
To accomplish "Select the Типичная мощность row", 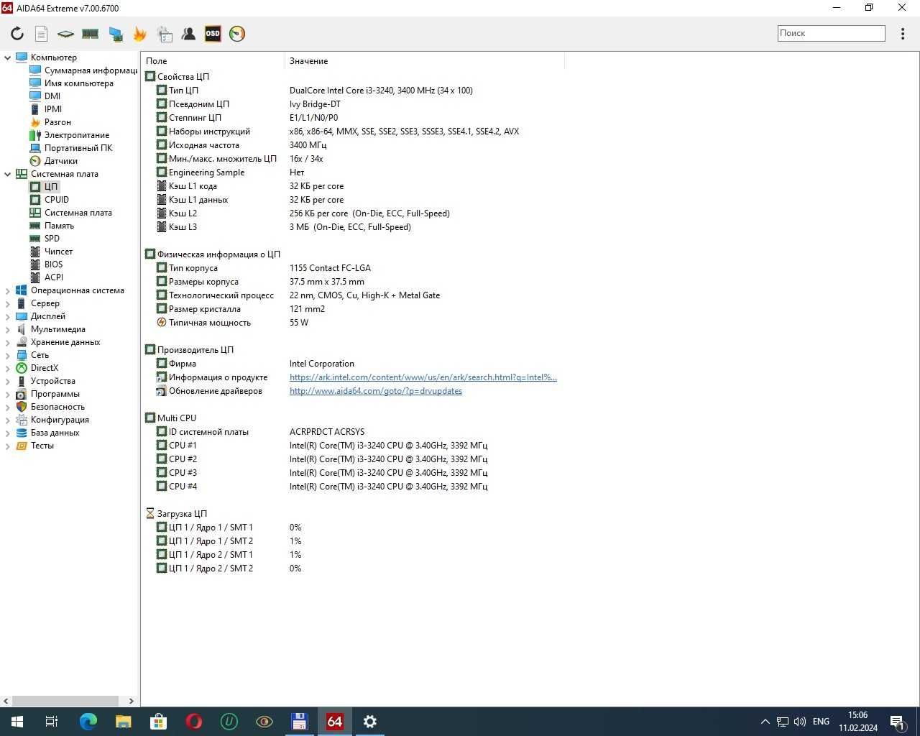I will pos(352,323).
